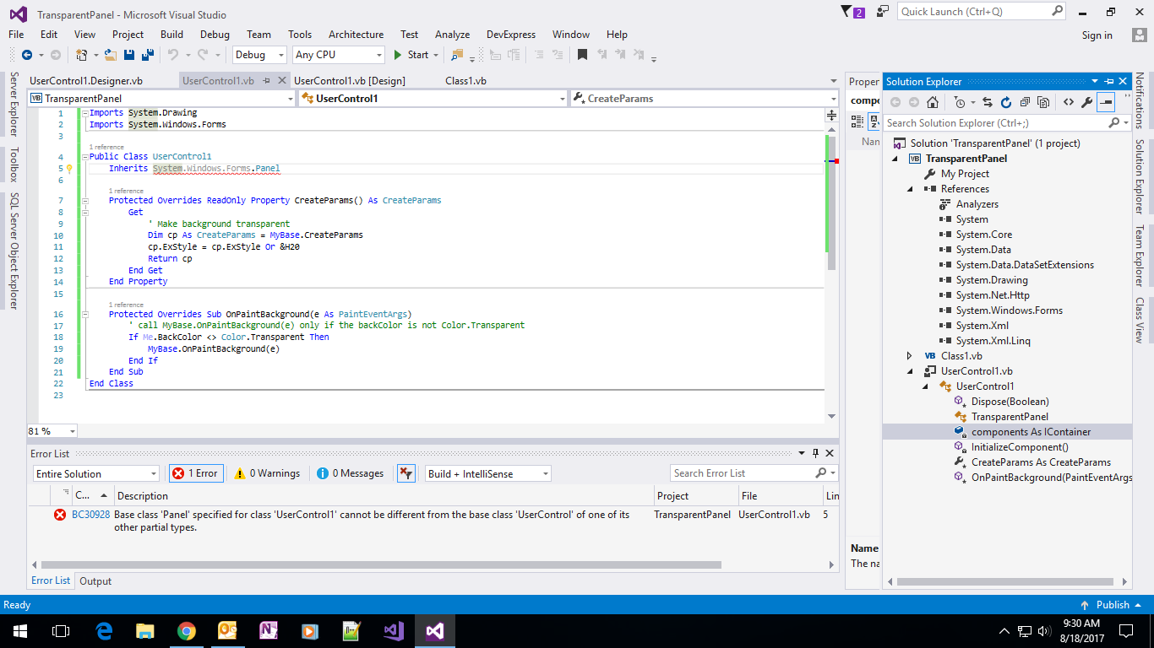This screenshot has width=1154, height=648.
Task: Open Properties wrench in Solution Explorer
Action: (x=1087, y=102)
